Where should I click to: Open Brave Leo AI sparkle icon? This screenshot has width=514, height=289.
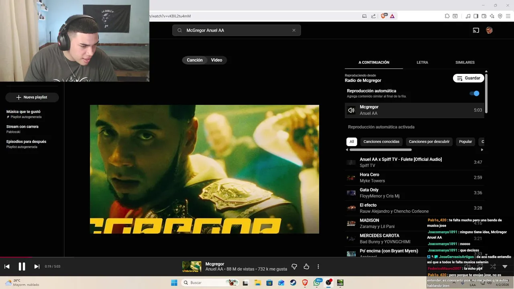[x=492, y=16]
